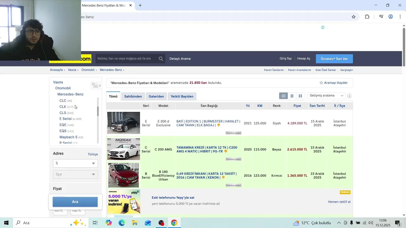Go to Otomobil breadcrumb

88,70
